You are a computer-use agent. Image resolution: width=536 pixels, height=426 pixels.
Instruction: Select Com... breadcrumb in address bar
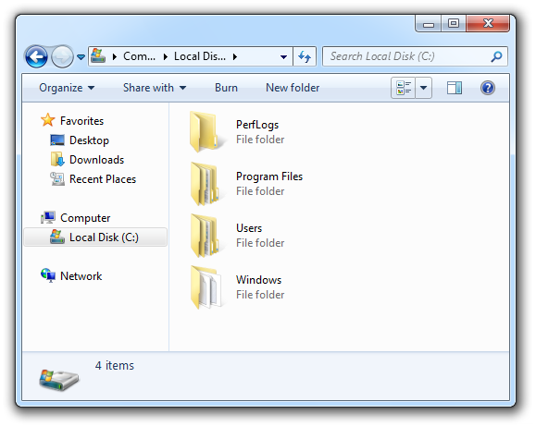click(x=139, y=56)
